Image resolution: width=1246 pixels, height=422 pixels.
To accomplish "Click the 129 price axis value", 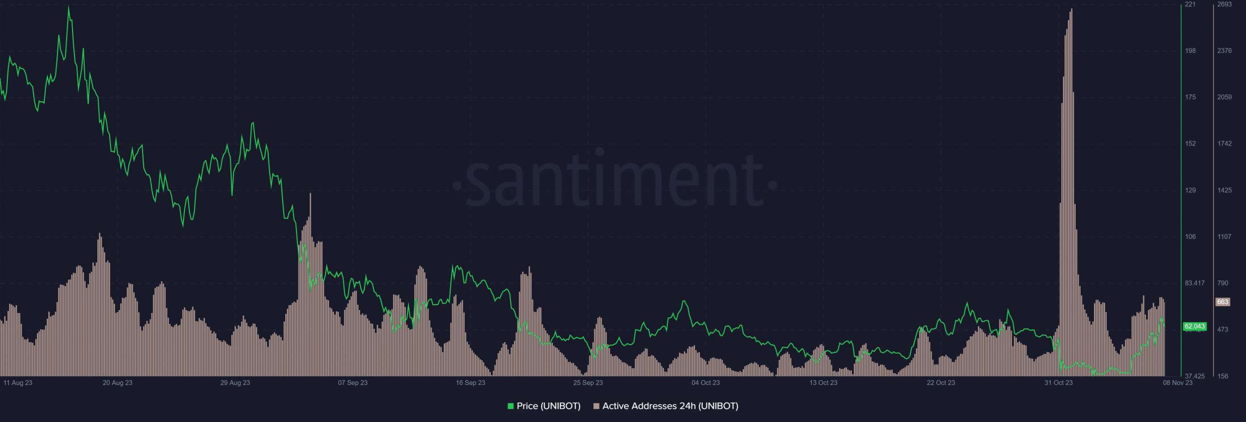I will (x=1191, y=190).
